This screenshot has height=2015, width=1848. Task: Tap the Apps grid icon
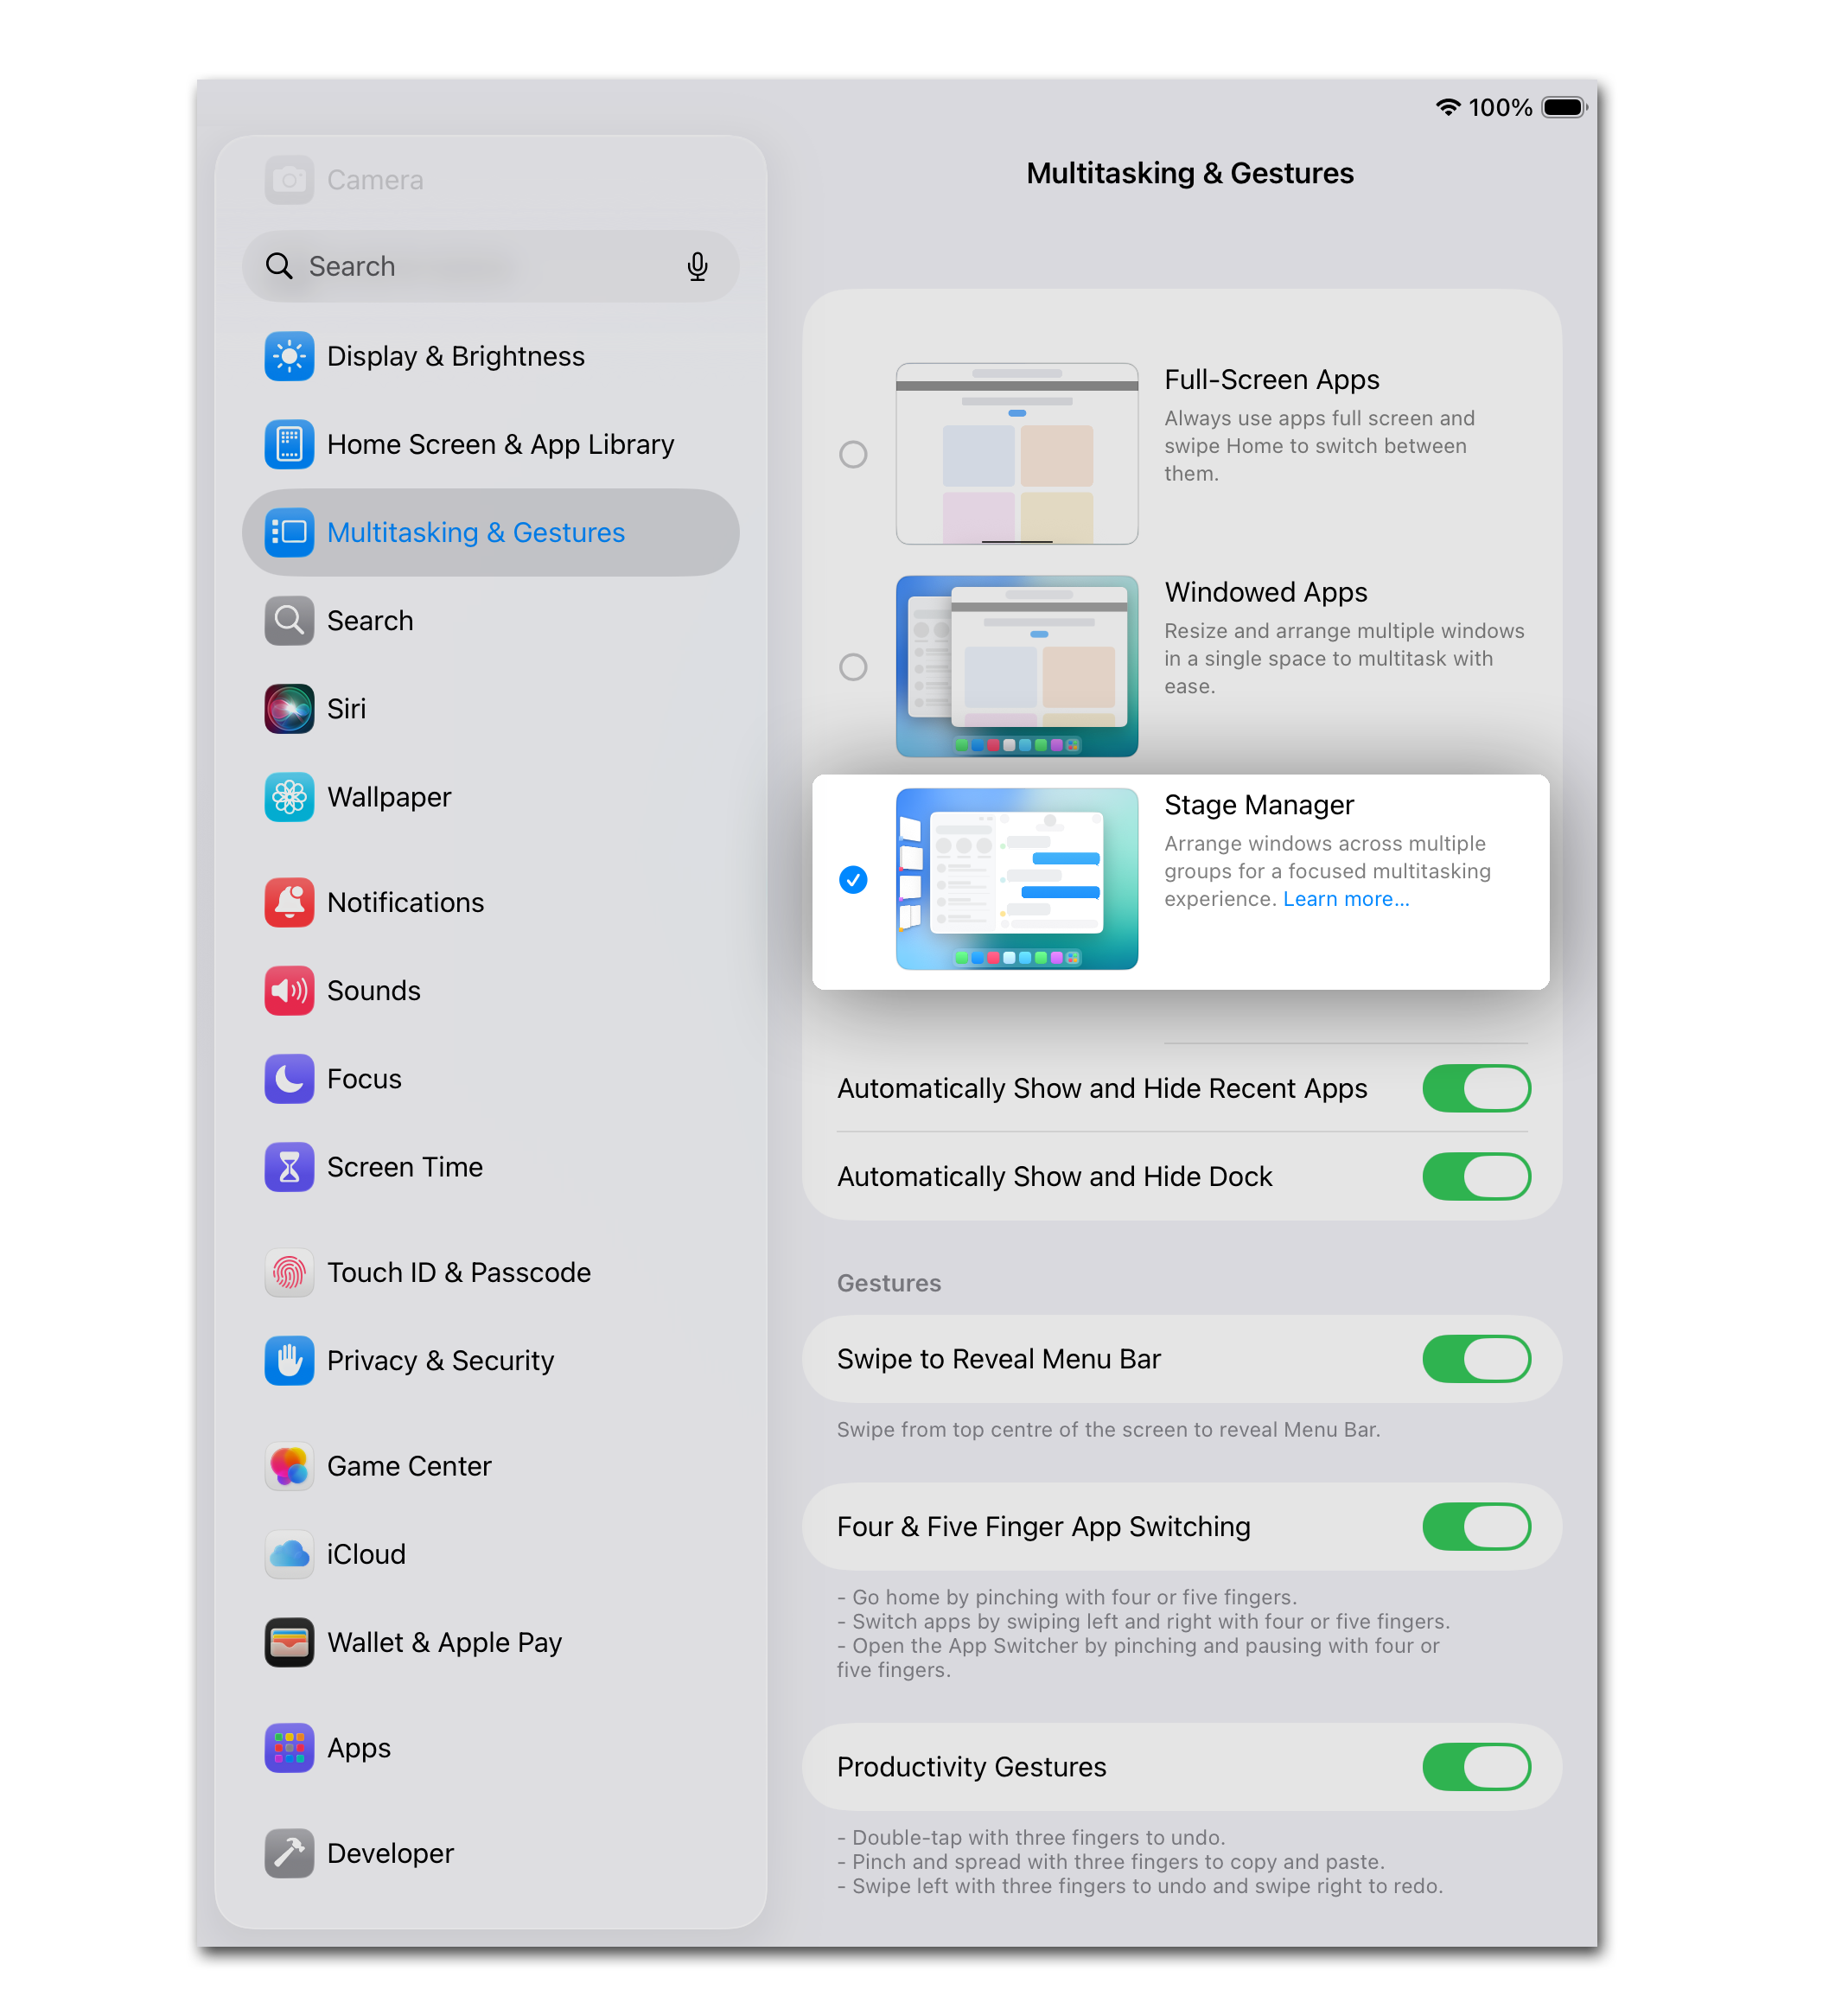tap(289, 1748)
